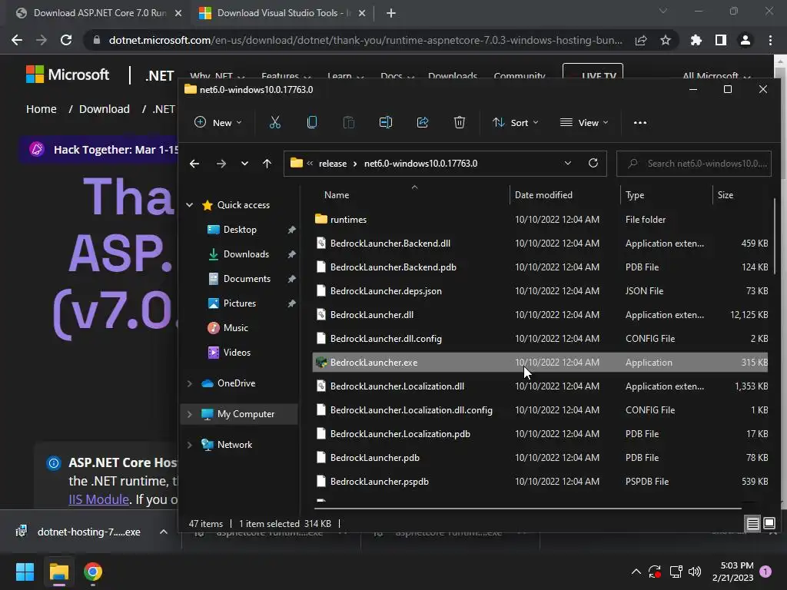Share this page icon in Chrome address bar
Screen dimensions: 787x590
[641, 40]
